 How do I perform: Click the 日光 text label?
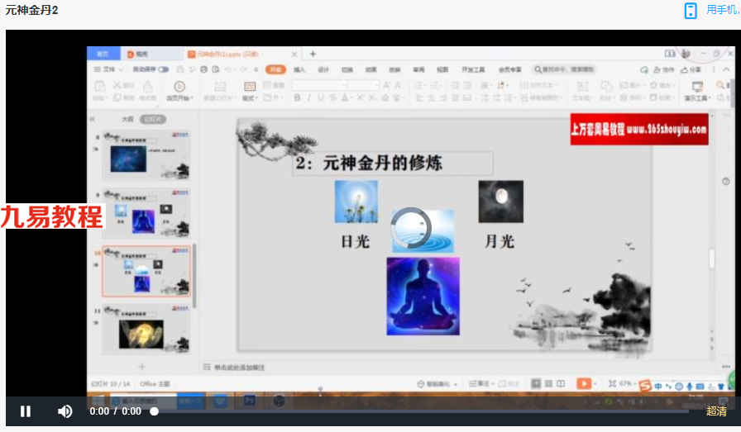(x=356, y=241)
